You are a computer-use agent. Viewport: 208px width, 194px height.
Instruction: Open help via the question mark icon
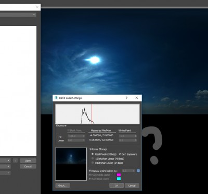click(x=126, y=98)
